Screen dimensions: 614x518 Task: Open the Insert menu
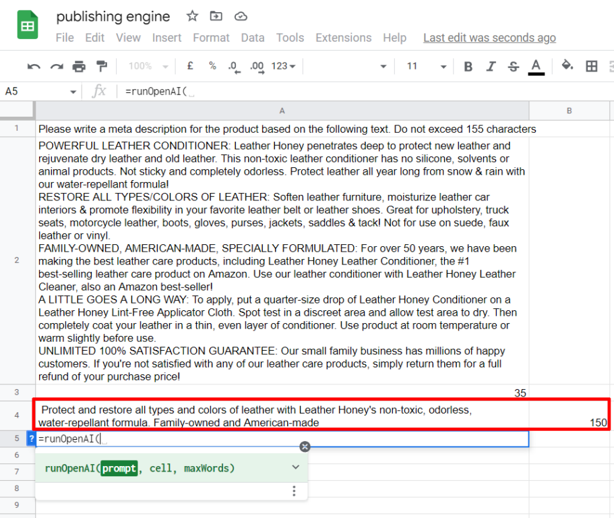coord(167,38)
